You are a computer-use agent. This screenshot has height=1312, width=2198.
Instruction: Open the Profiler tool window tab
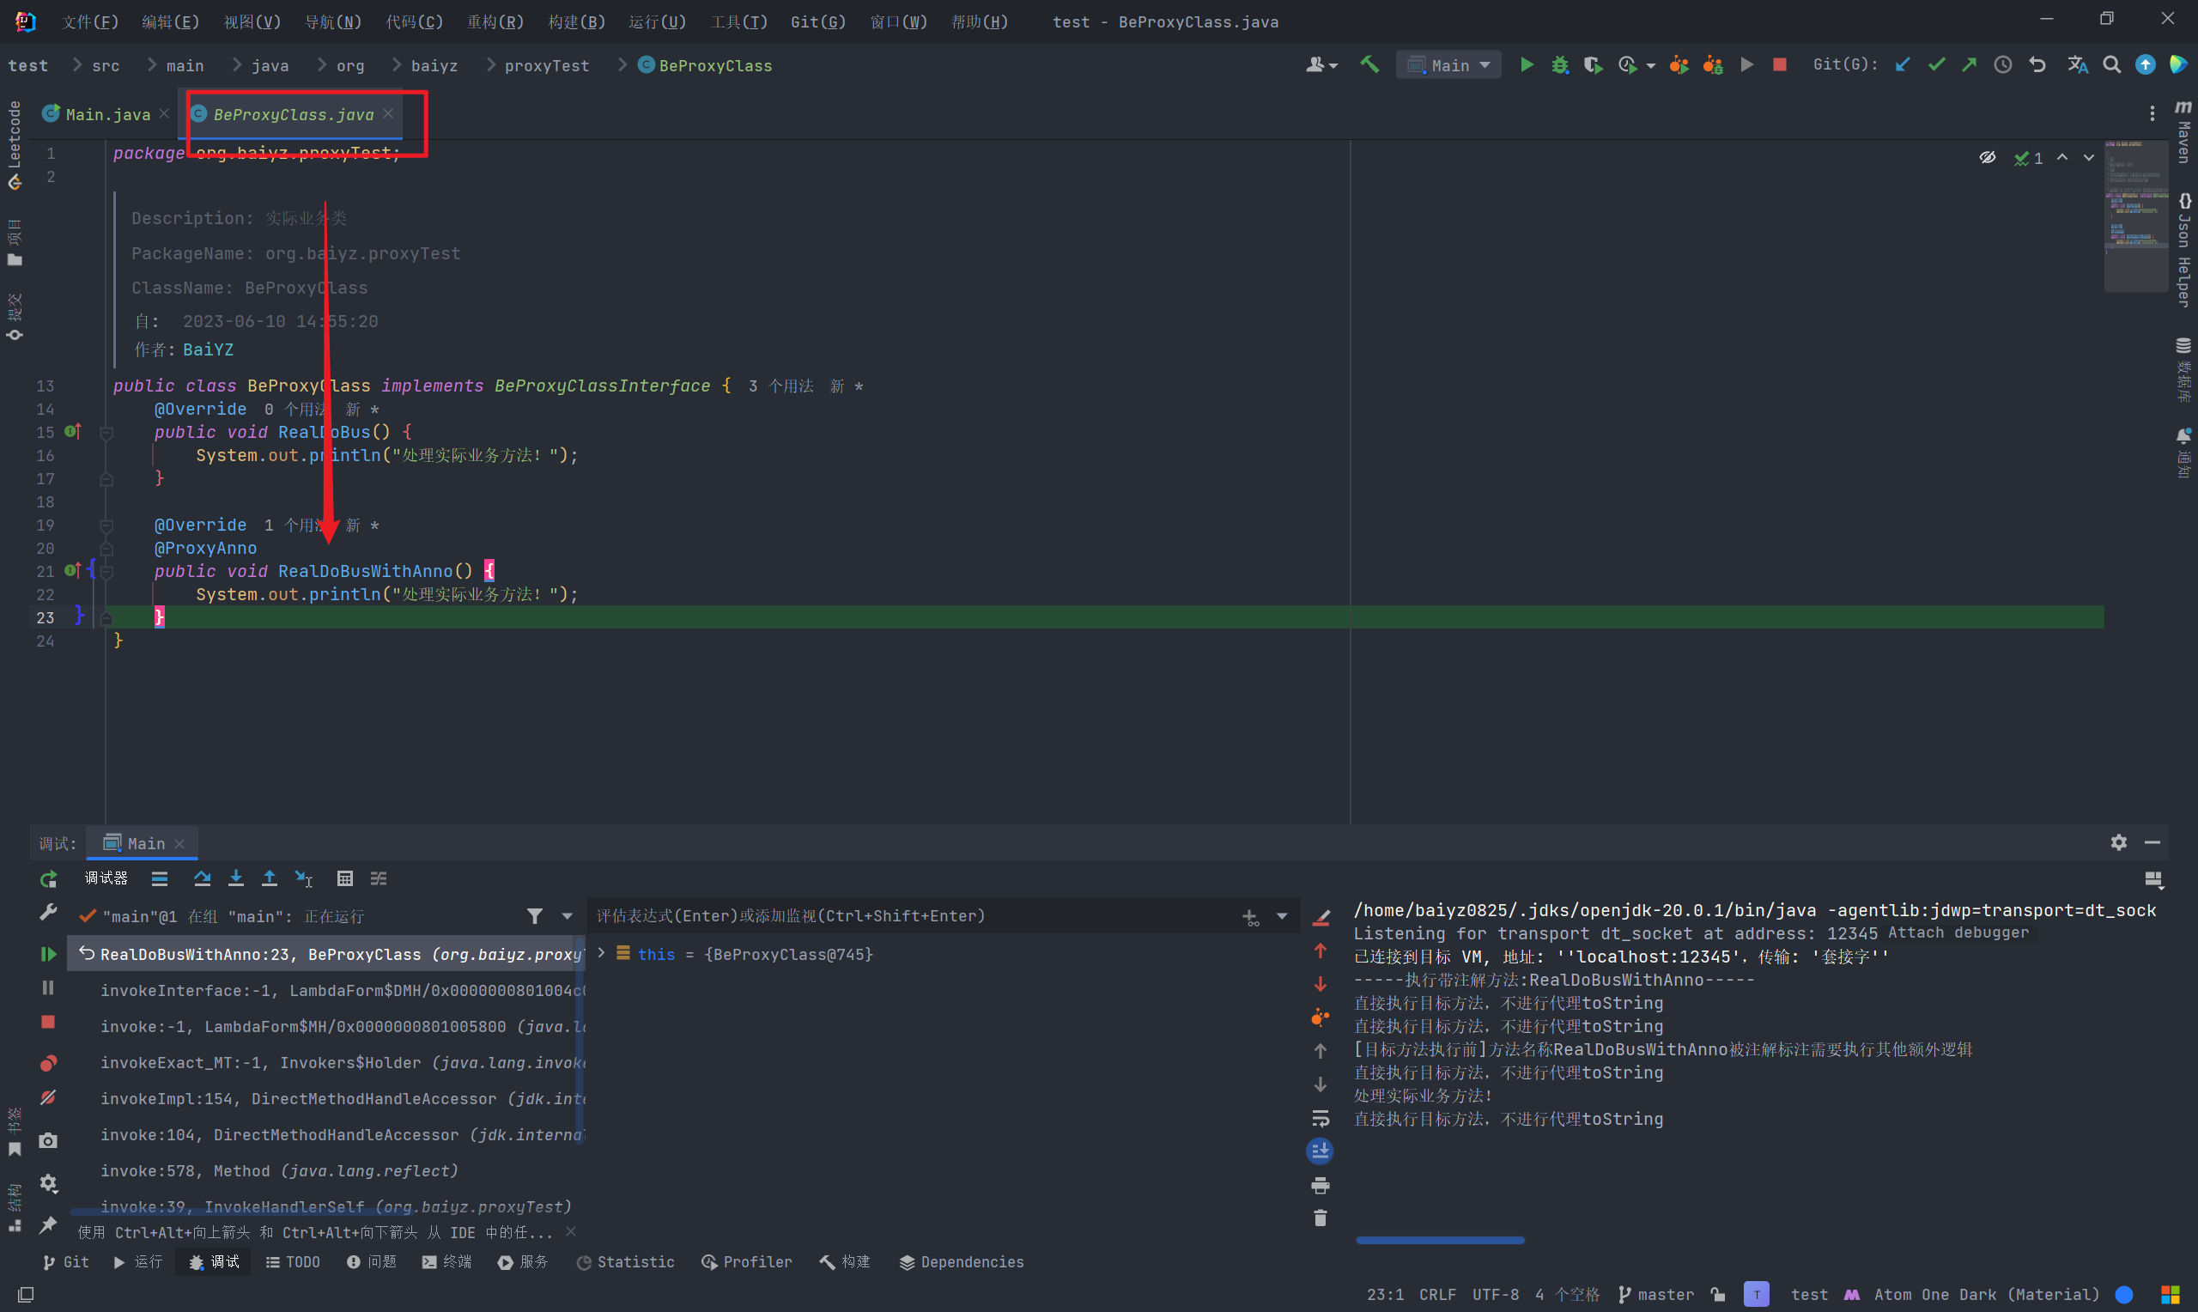pyautogui.click(x=746, y=1261)
